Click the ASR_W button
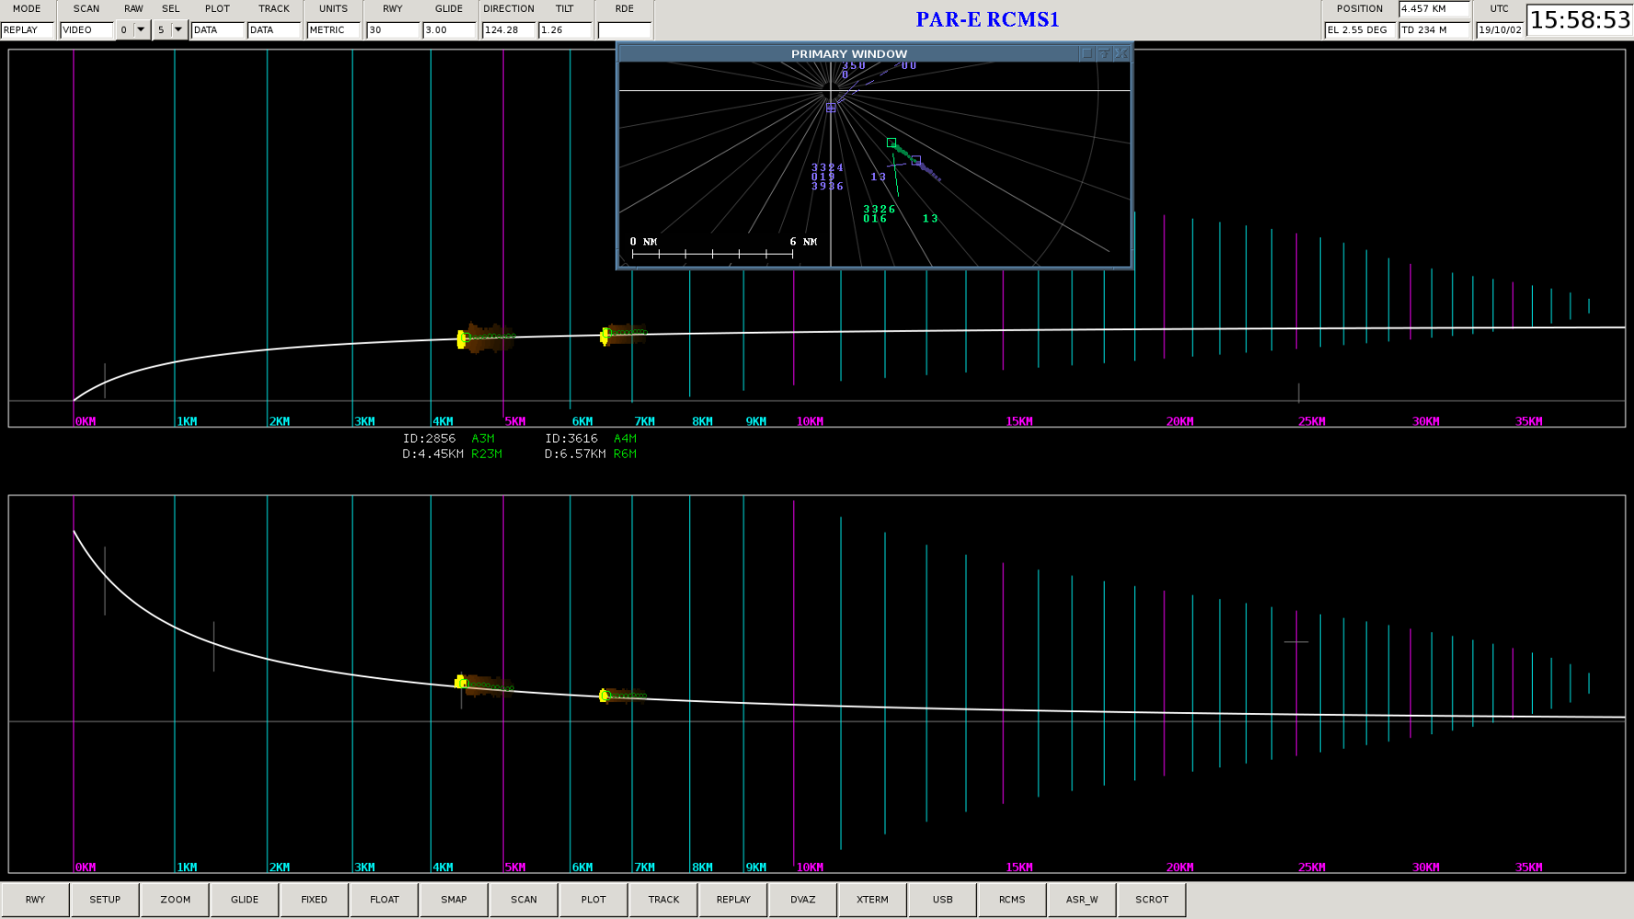 (1083, 900)
